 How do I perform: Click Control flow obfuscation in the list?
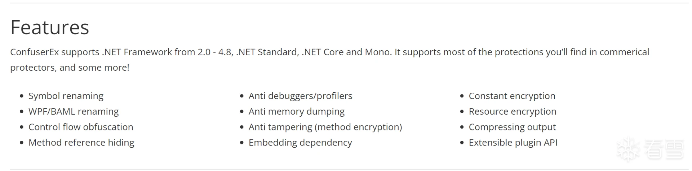81,127
